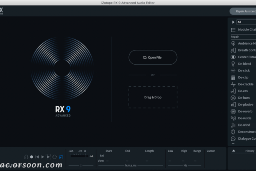Click the De-click module icon
The width and height of the screenshot is (256, 171).
click(233, 71)
